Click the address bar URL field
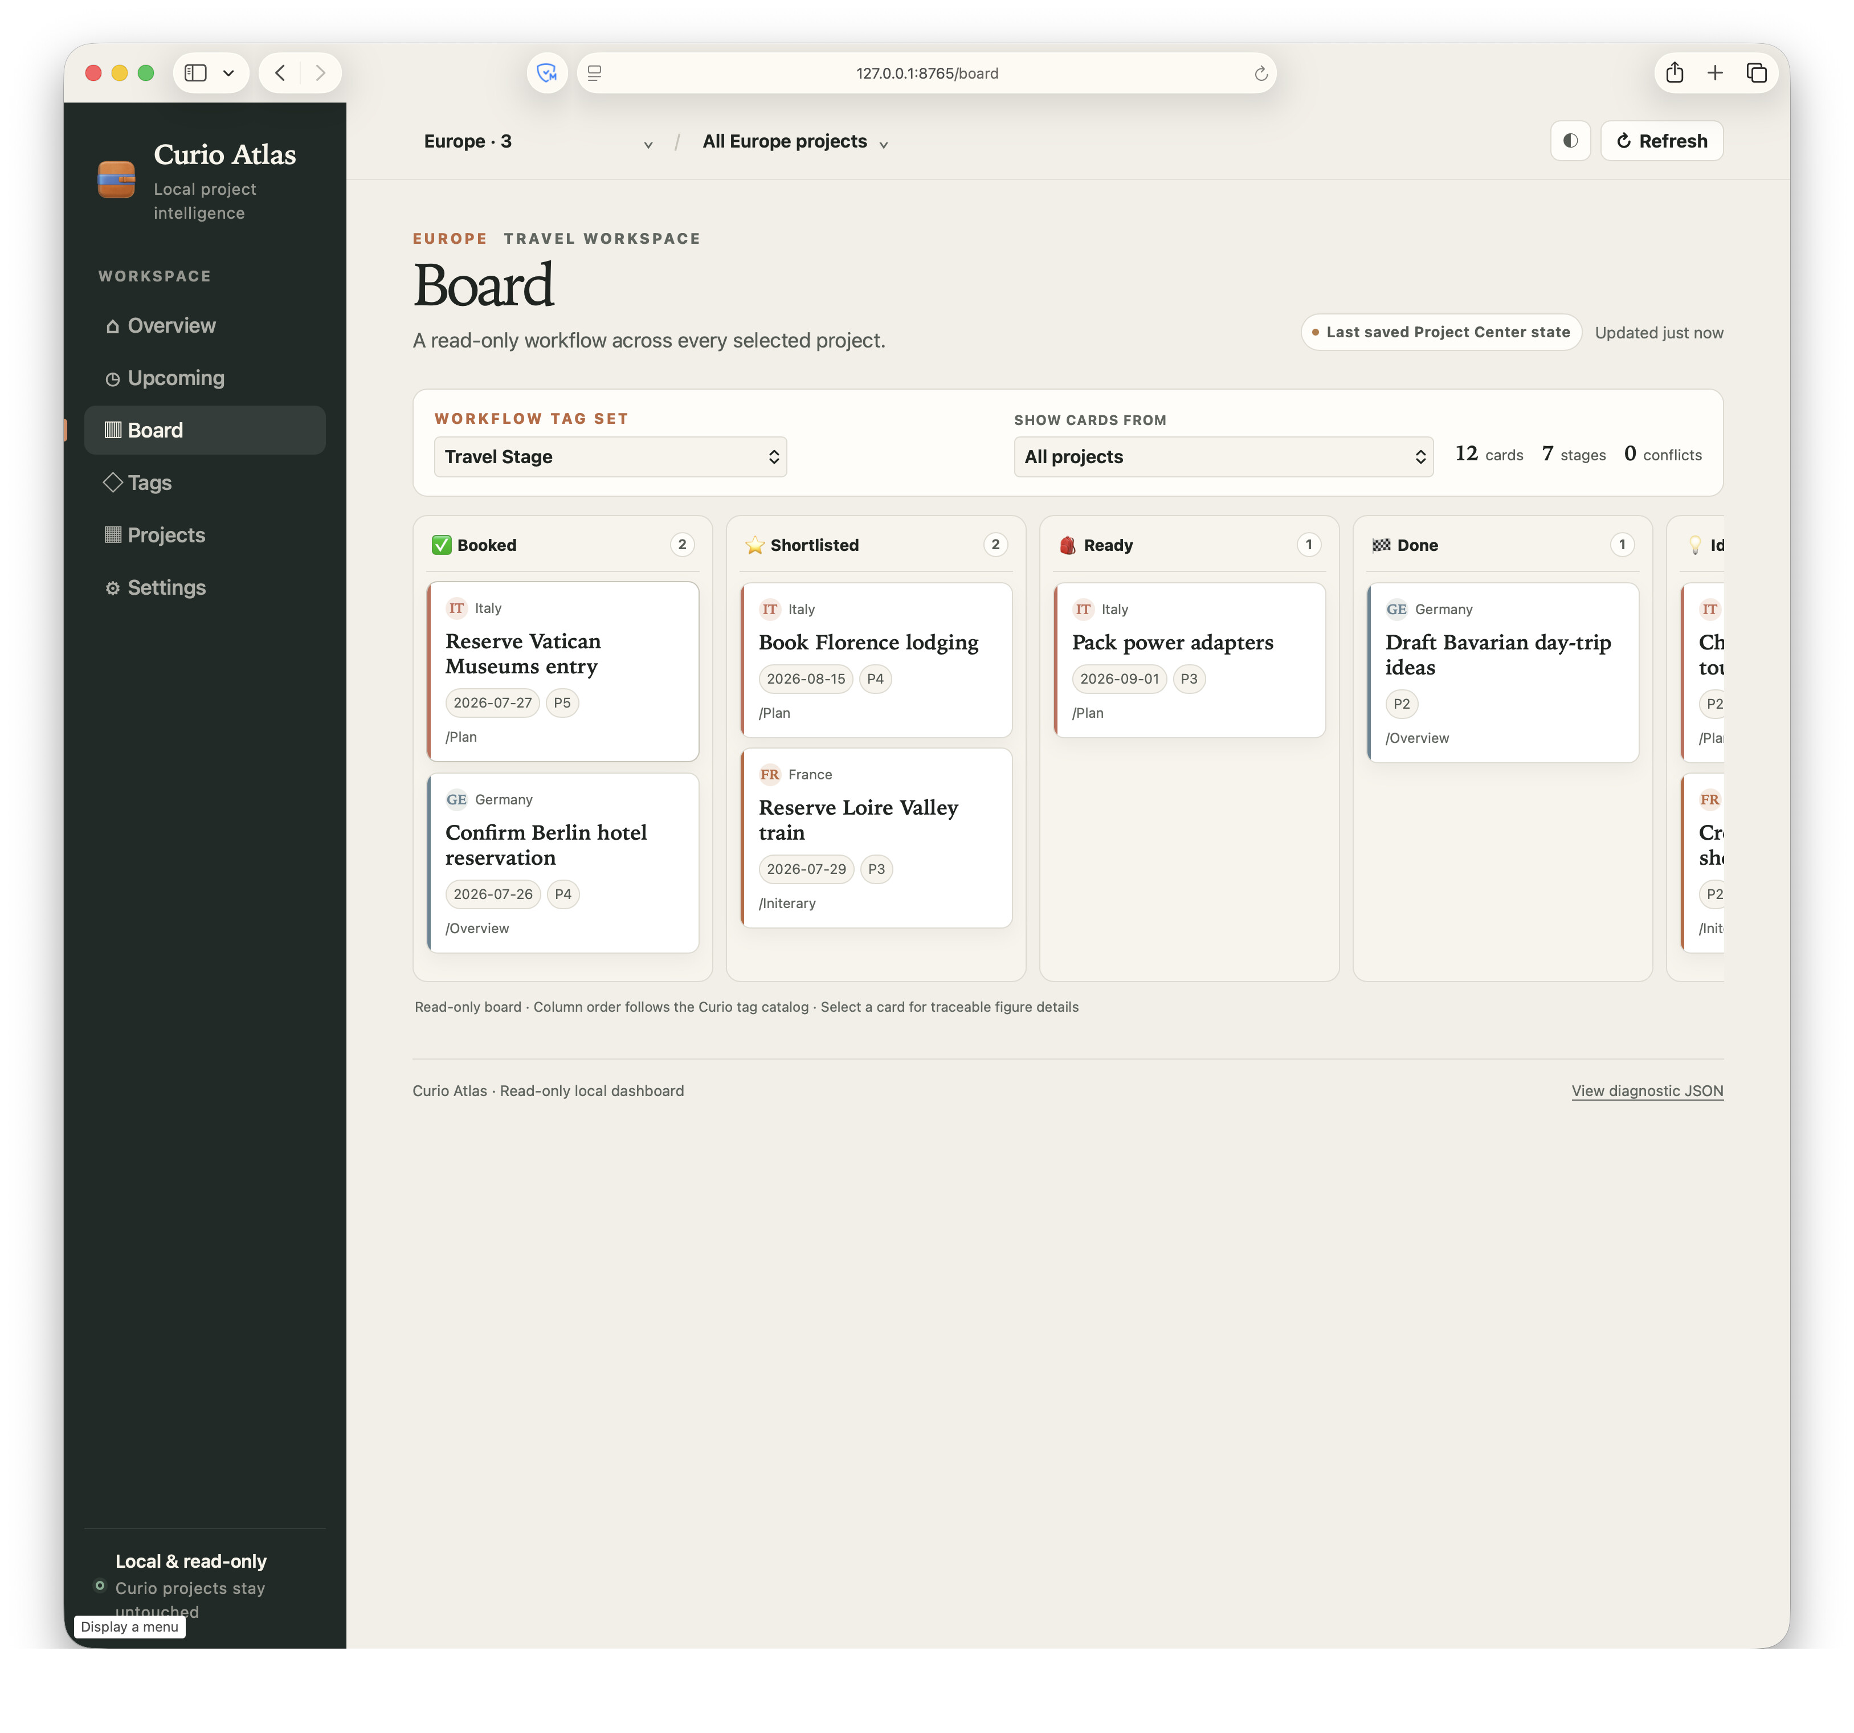Image resolution: width=1854 pixels, height=1733 pixels. [927, 73]
